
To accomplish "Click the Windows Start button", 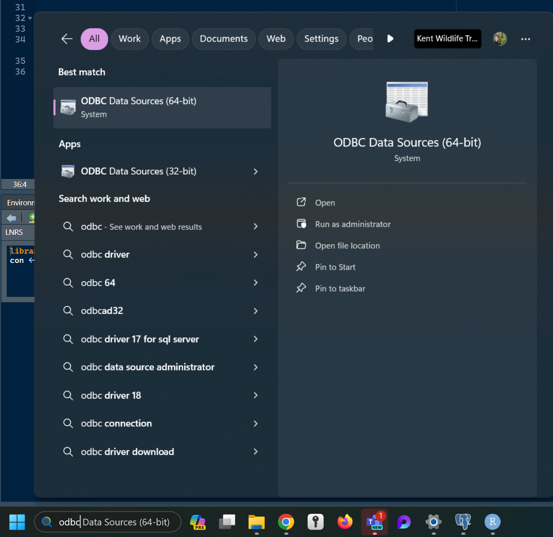I will click(17, 521).
